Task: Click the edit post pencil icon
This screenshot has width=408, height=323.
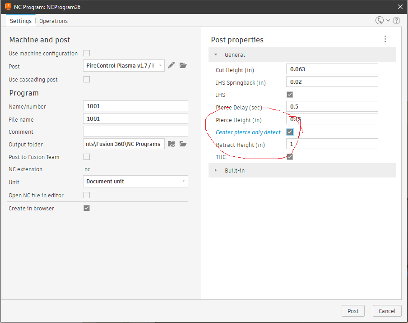Action: [171, 65]
